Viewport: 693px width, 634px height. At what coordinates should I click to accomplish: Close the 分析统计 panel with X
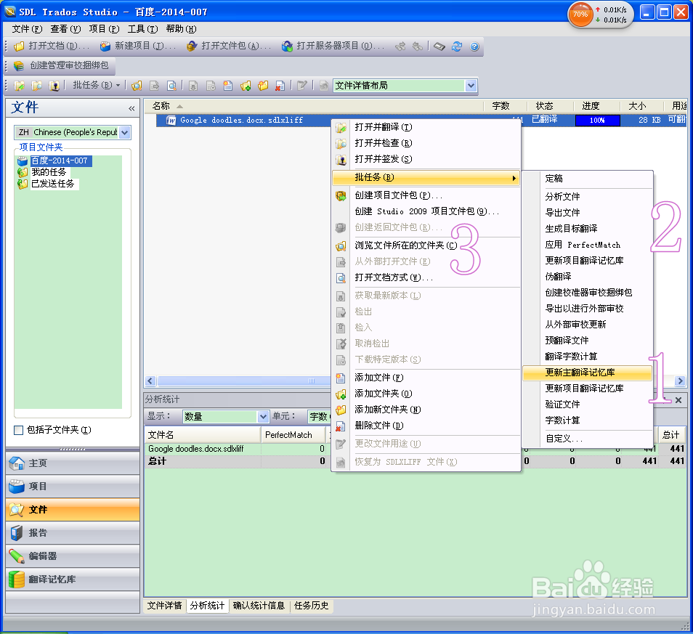(x=678, y=400)
